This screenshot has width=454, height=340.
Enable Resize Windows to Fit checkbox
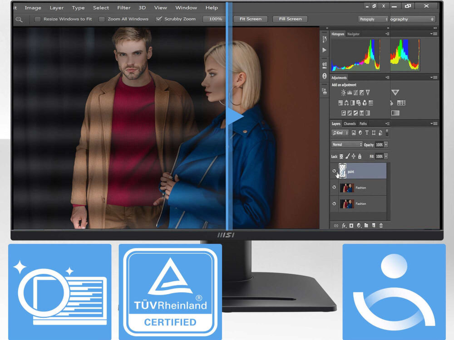point(38,19)
